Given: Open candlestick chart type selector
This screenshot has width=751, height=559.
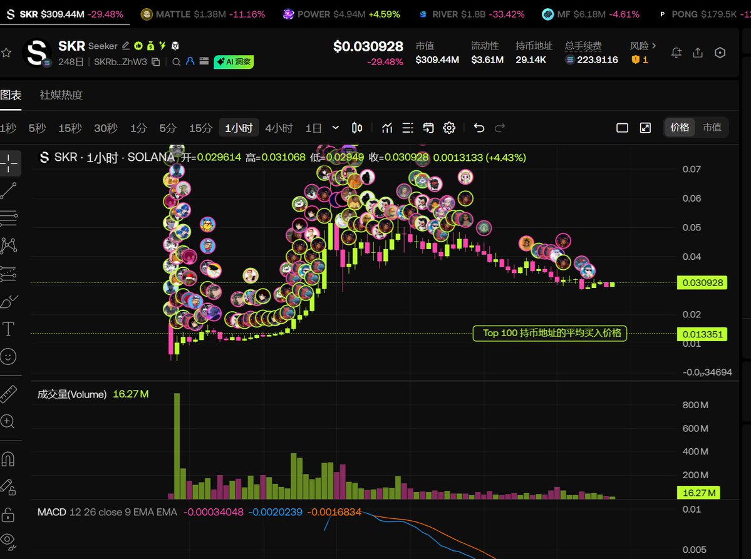Looking at the screenshot, I should [x=357, y=128].
